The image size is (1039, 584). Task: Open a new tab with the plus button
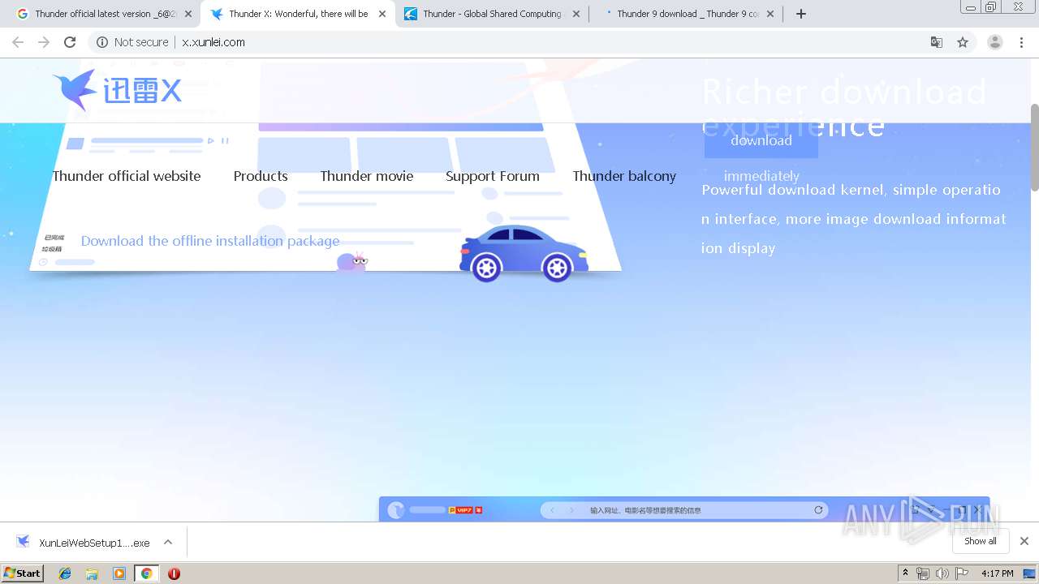801,14
